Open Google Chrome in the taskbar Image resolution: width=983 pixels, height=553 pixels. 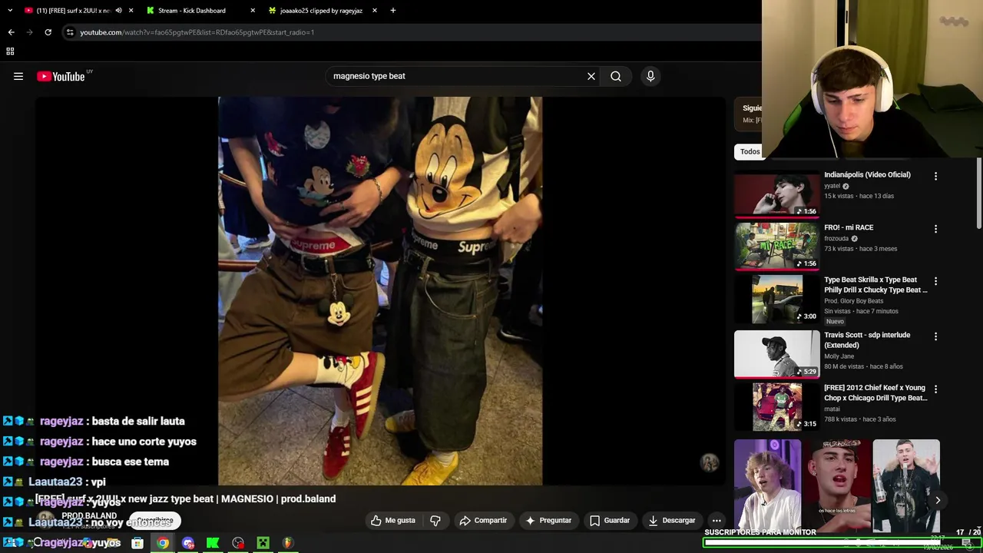(163, 543)
